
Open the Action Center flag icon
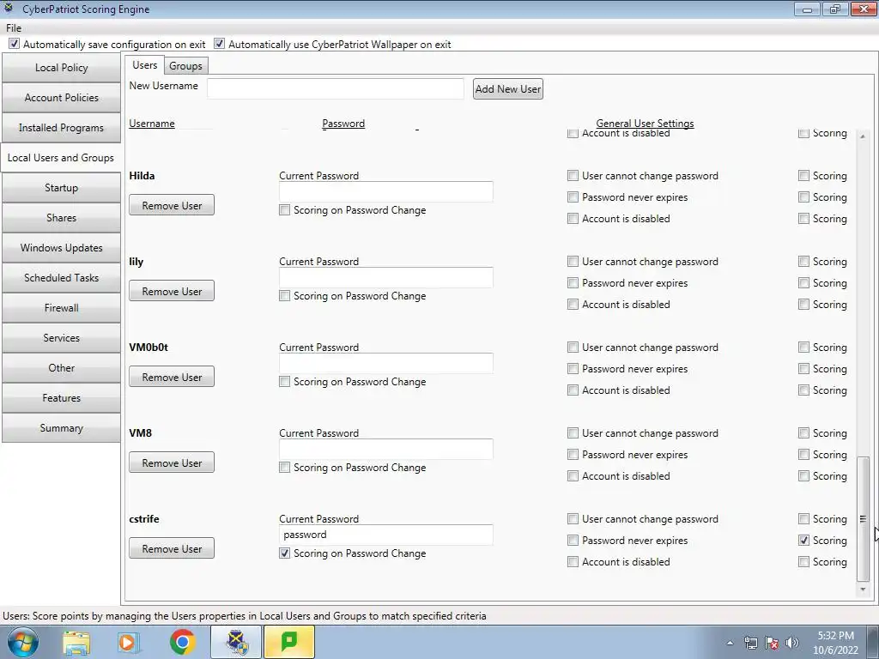click(772, 643)
